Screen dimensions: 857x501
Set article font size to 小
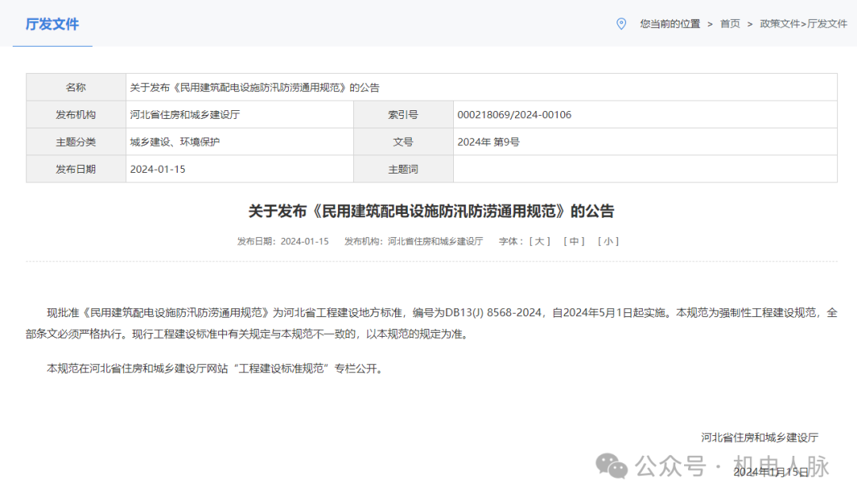pyautogui.click(x=607, y=241)
